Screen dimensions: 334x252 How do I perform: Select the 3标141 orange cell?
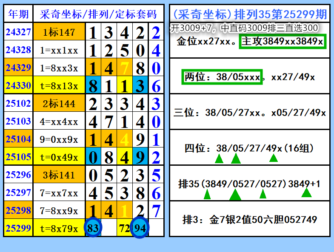click(59, 175)
